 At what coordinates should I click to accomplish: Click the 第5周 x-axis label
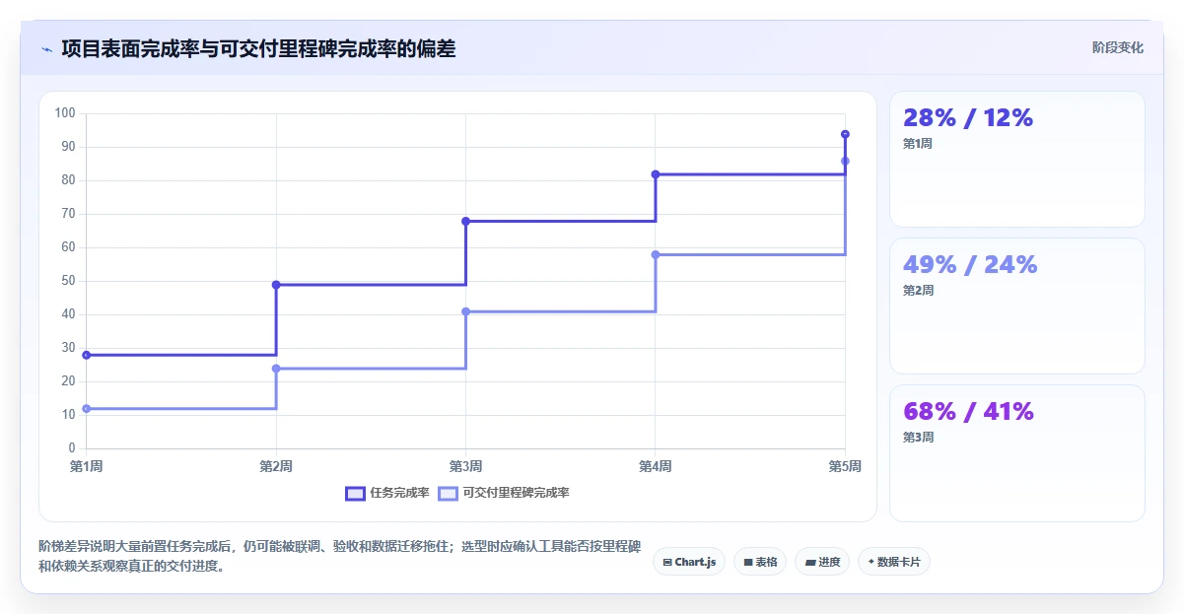click(845, 466)
